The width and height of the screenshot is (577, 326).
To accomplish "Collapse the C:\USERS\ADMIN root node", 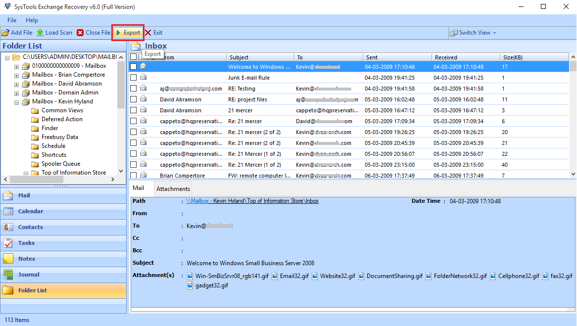I will 7,58.
